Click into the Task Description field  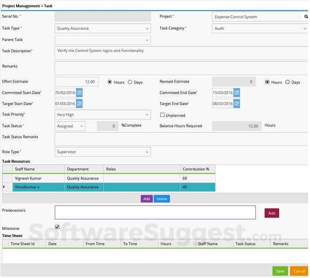pyautogui.click(x=181, y=53)
